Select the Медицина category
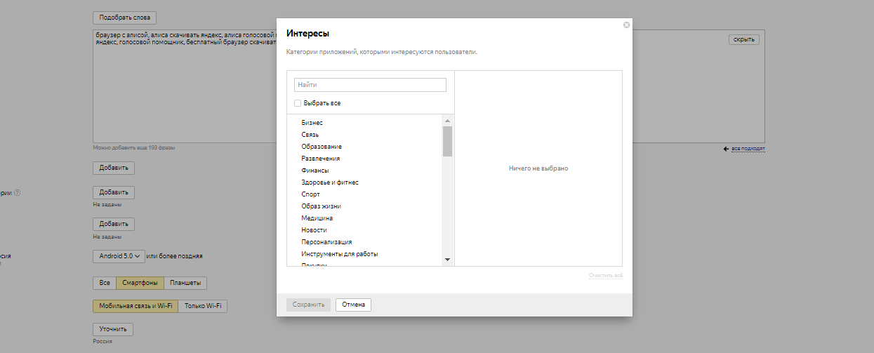The height and width of the screenshot is (353, 874). [x=317, y=218]
